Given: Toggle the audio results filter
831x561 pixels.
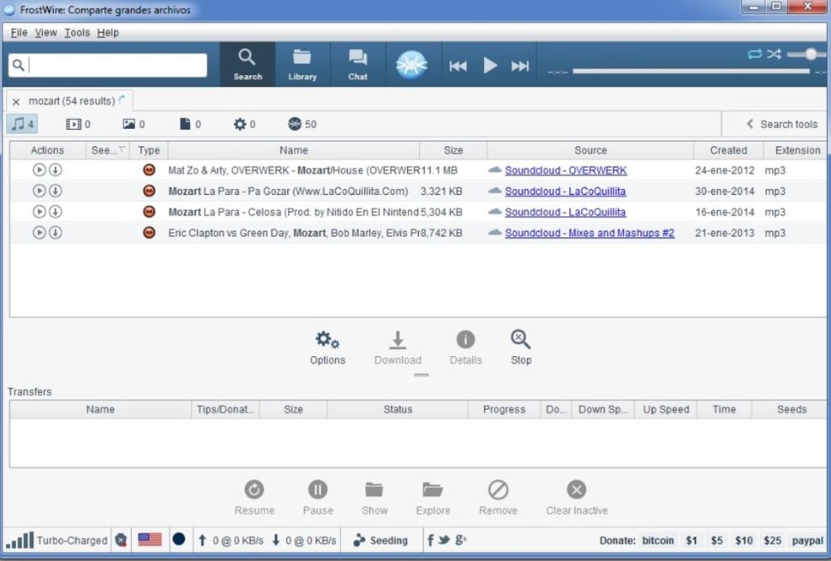Looking at the screenshot, I should pyautogui.click(x=23, y=124).
